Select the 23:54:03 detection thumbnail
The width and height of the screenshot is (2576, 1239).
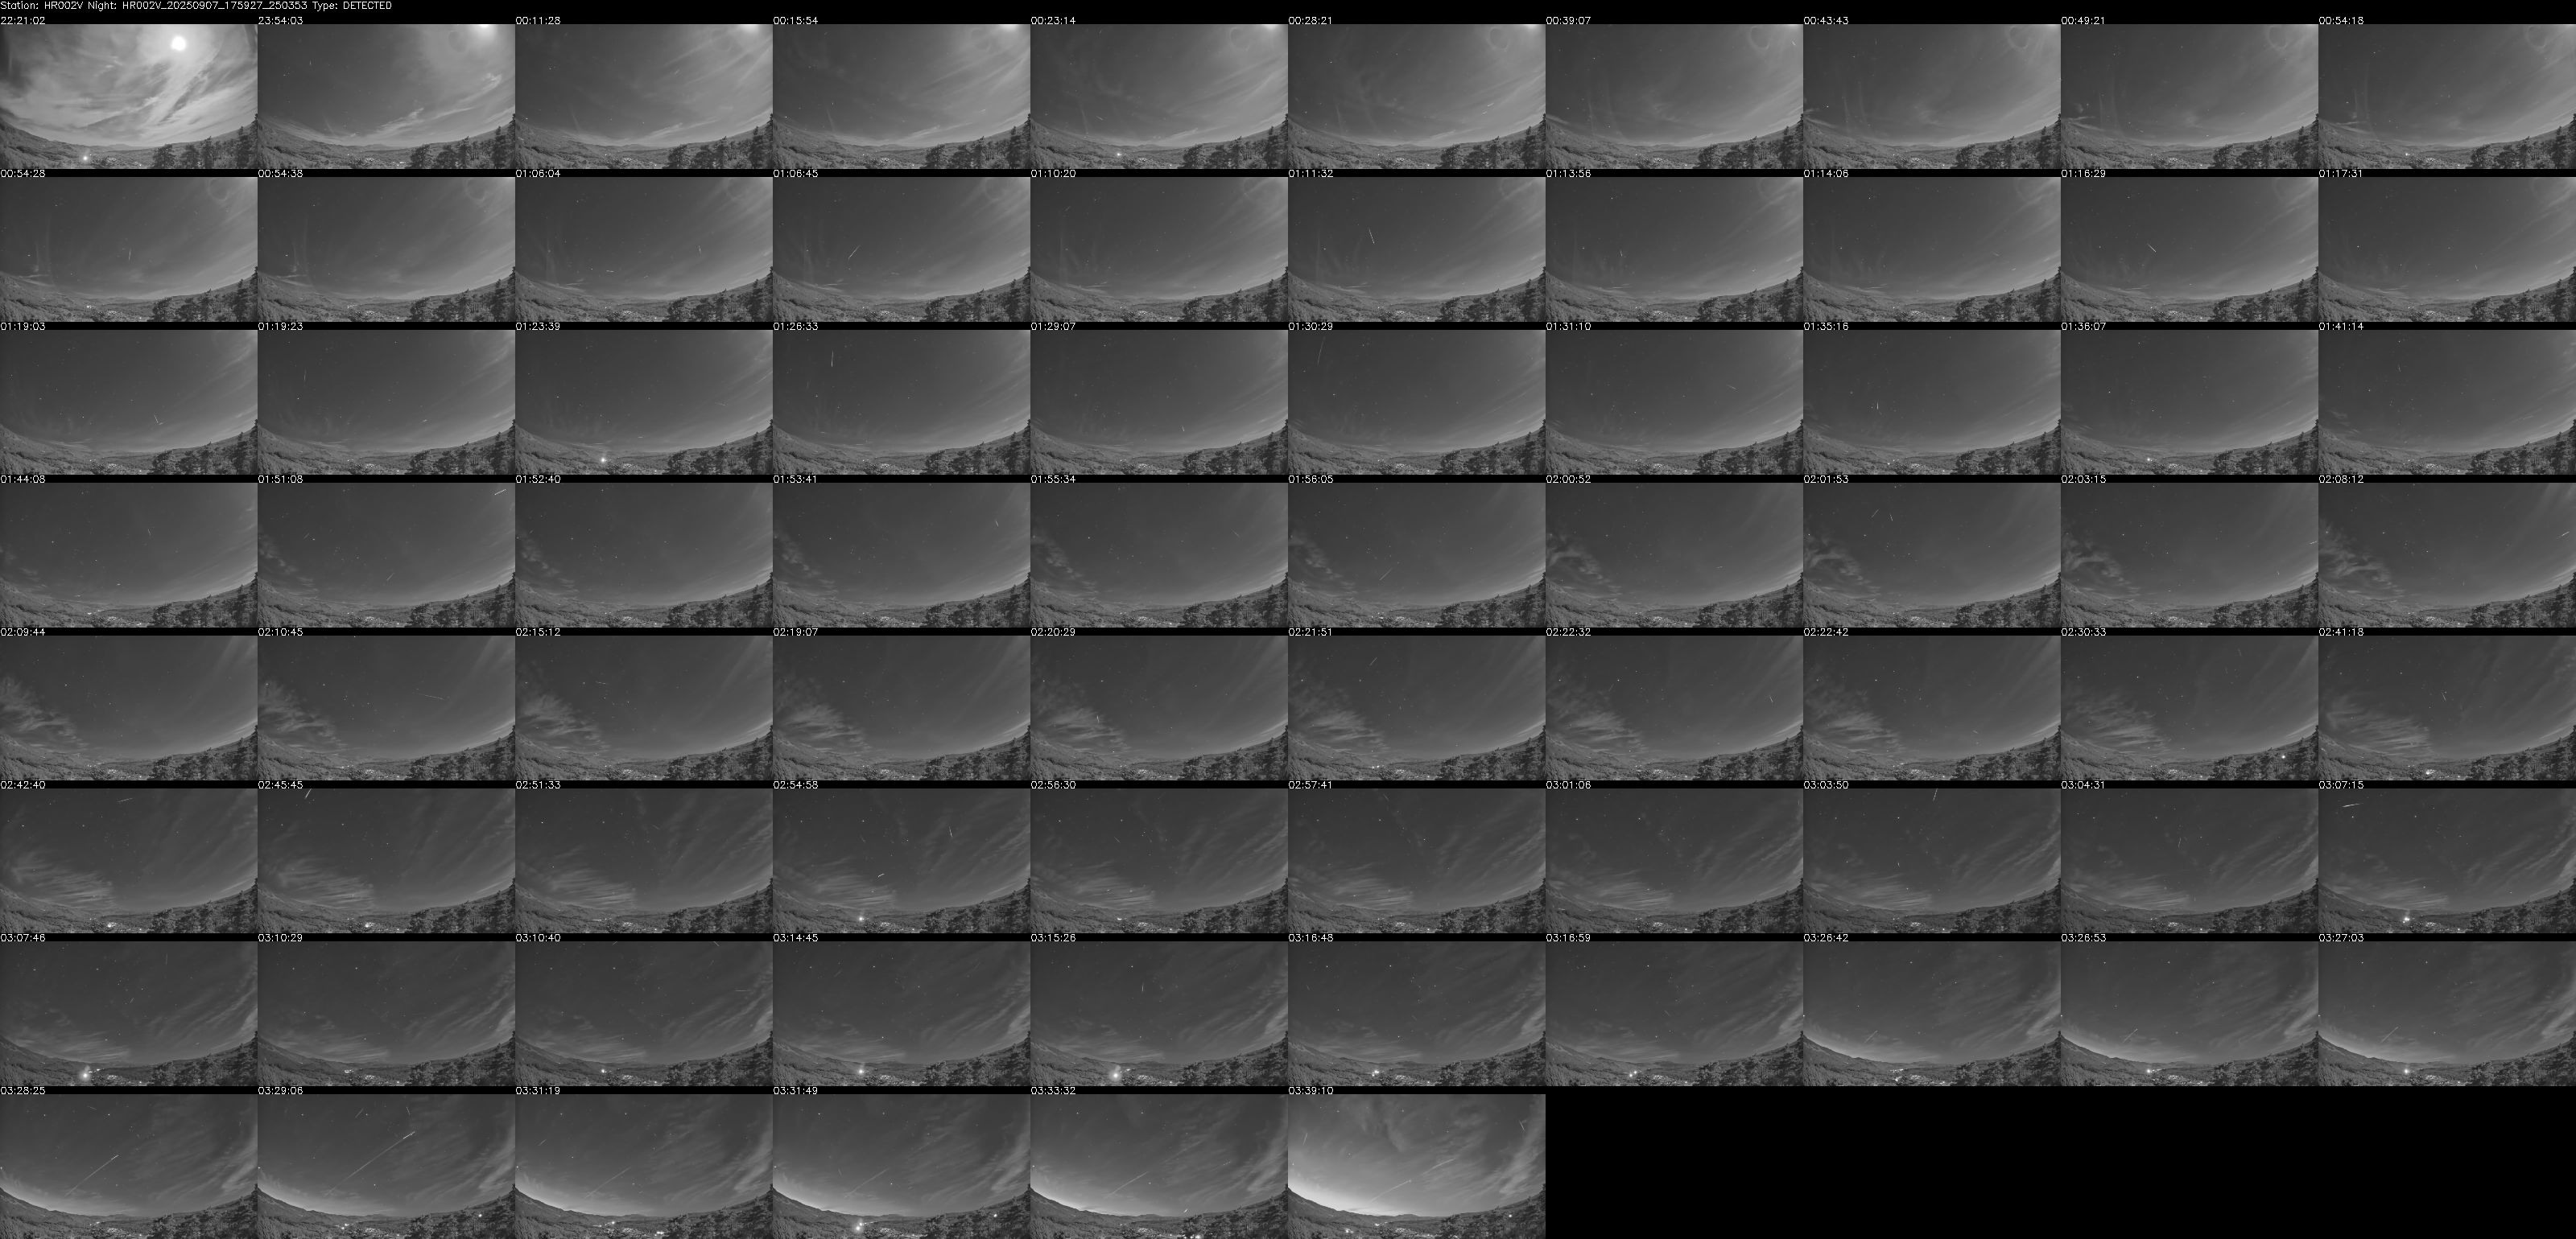pyautogui.click(x=386, y=96)
